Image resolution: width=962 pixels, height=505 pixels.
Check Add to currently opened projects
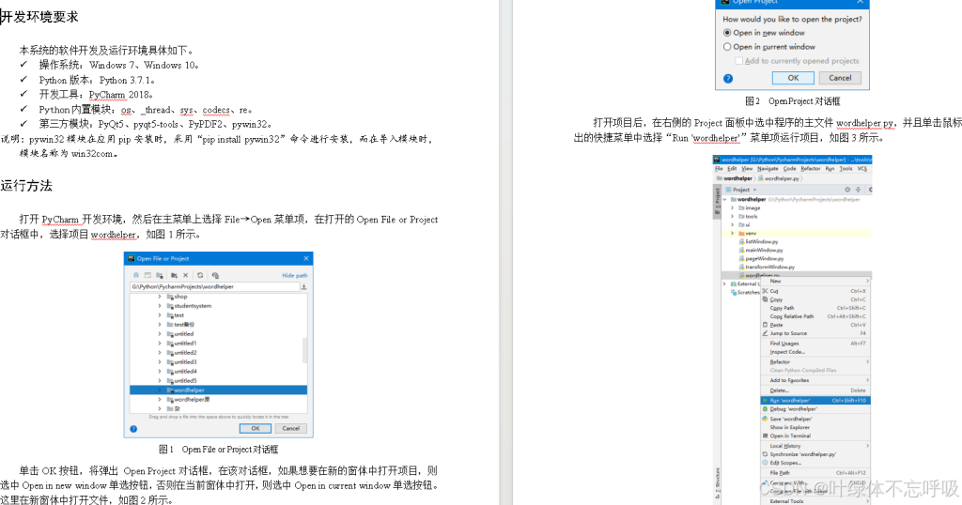tap(738, 61)
